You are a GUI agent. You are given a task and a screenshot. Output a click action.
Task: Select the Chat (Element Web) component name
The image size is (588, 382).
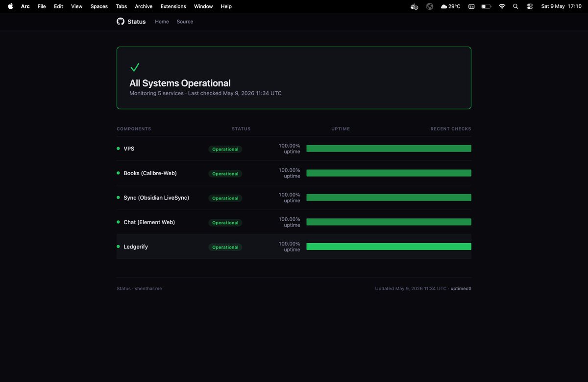(x=149, y=222)
